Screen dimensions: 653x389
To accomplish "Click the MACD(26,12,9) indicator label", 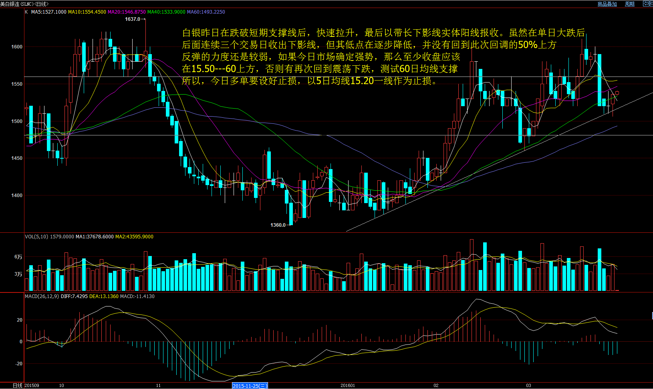I will click(42, 296).
